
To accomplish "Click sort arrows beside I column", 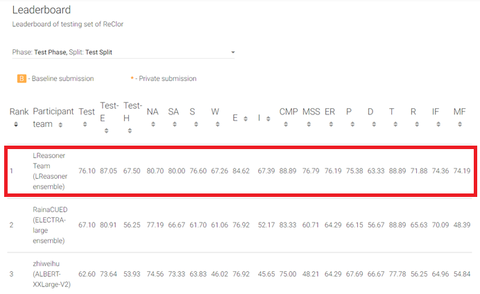I will point(267,119).
